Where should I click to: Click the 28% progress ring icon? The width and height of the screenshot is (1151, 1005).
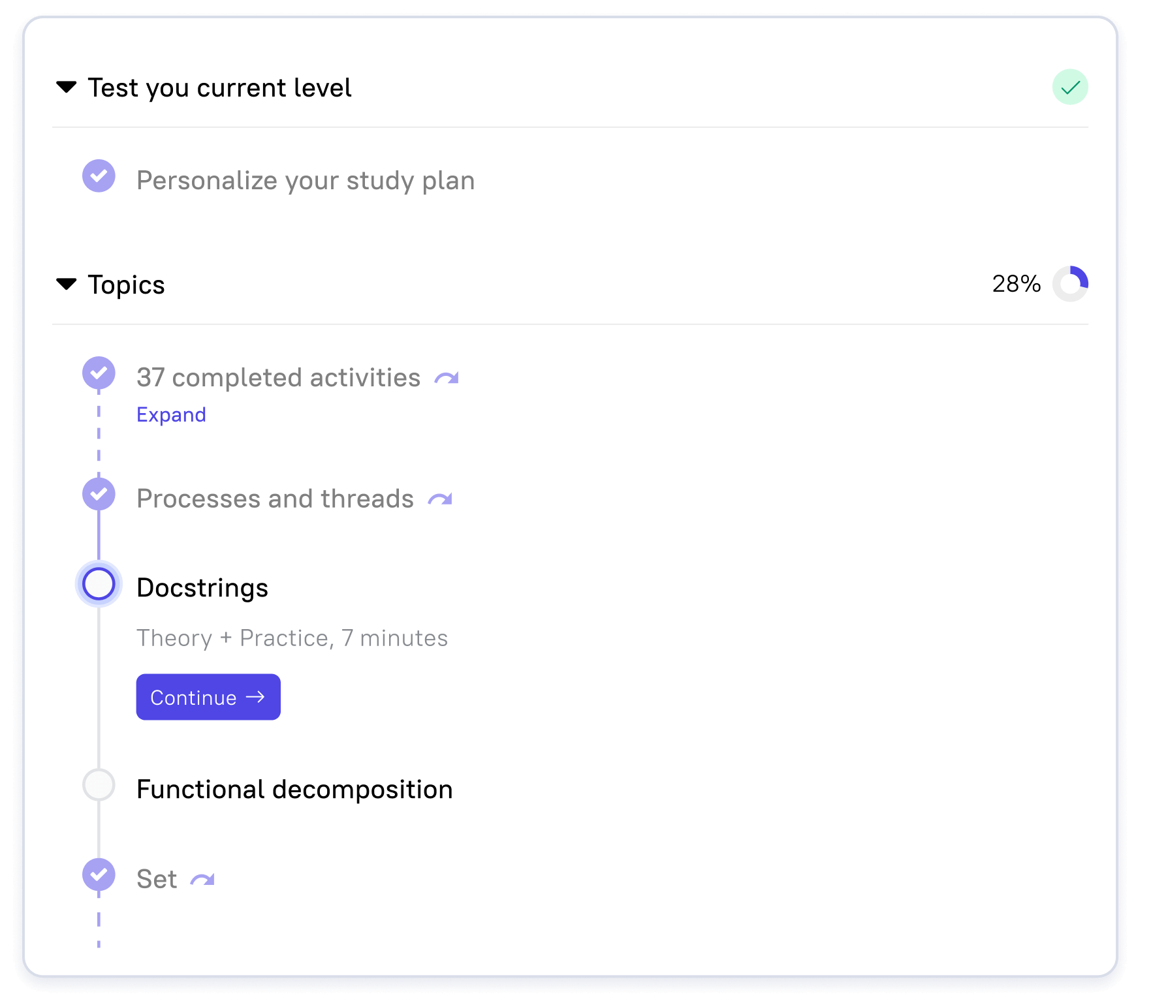coord(1069,284)
